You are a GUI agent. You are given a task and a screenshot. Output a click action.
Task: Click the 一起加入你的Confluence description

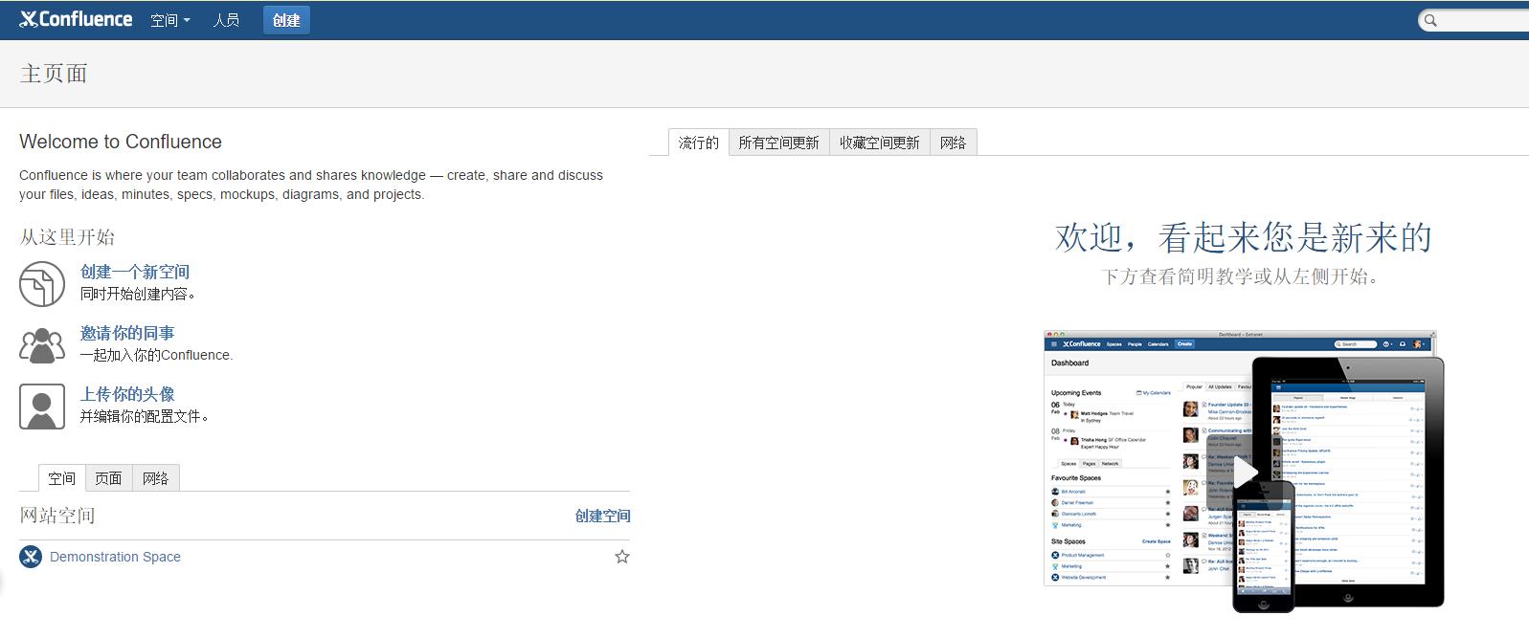(157, 355)
